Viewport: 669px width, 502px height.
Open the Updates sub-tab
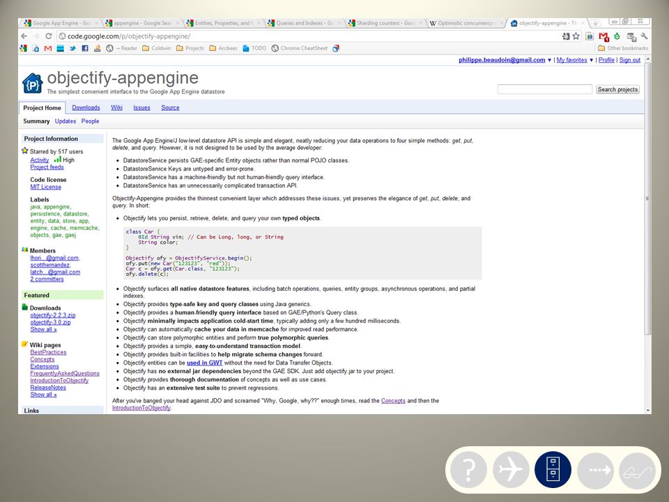pyautogui.click(x=66, y=121)
